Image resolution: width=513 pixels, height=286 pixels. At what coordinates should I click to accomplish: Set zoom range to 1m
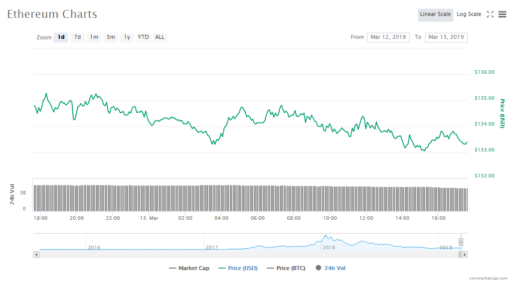[x=94, y=37]
